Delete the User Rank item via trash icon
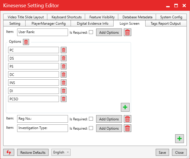This screenshot has height=159, width=190. (x=127, y=32)
